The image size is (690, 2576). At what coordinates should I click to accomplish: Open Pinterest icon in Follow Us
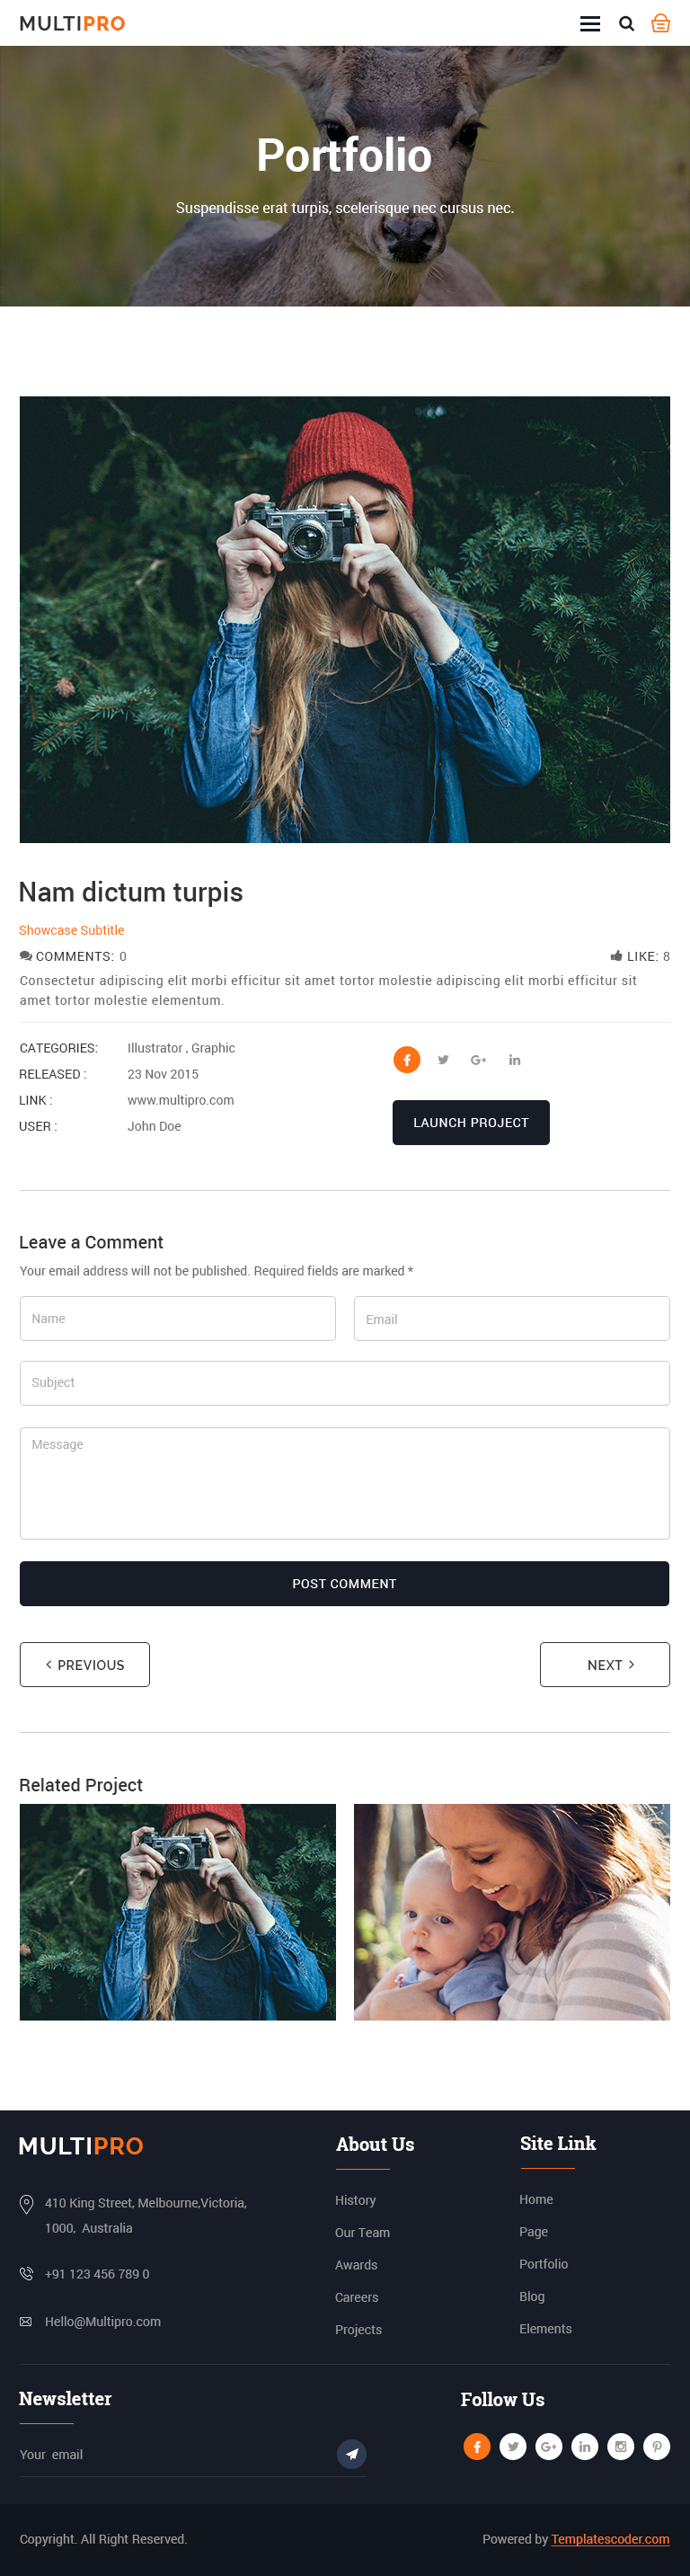657,2446
